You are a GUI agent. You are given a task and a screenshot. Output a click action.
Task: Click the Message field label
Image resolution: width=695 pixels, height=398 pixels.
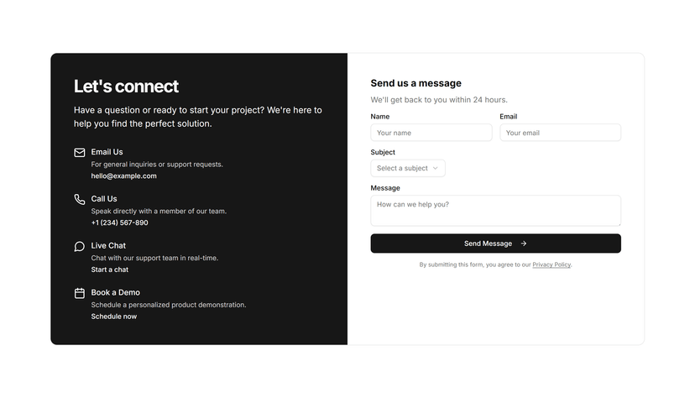click(x=385, y=188)
